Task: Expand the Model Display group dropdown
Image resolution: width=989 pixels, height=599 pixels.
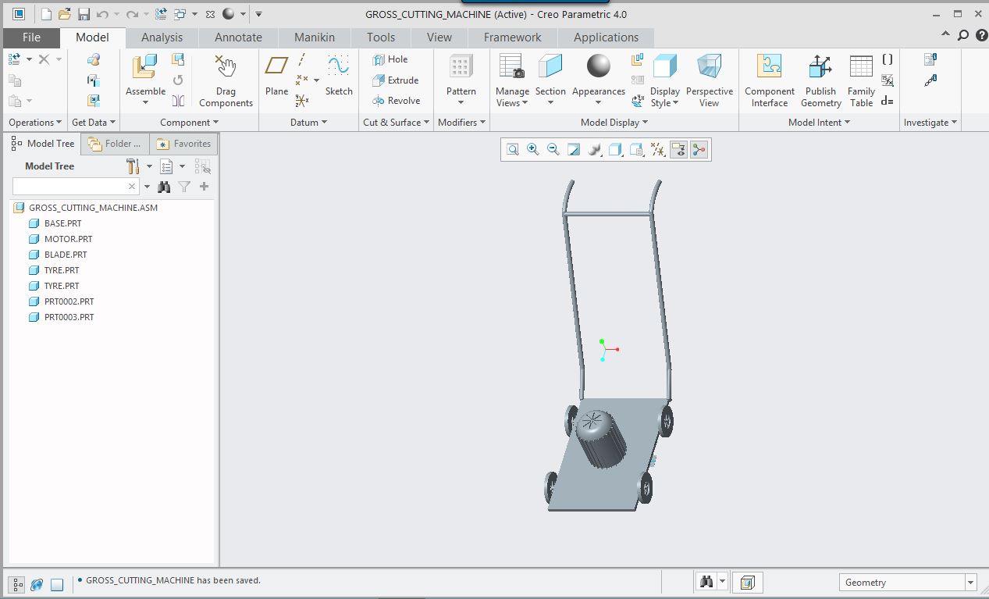Action: pos(614,123)
